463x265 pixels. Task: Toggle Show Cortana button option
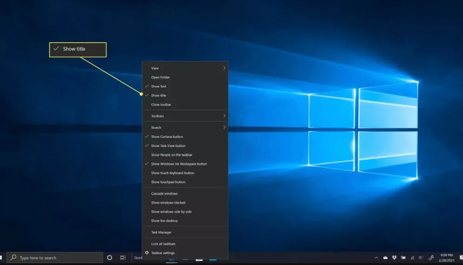pyautogui.click(x=185, y=137)
